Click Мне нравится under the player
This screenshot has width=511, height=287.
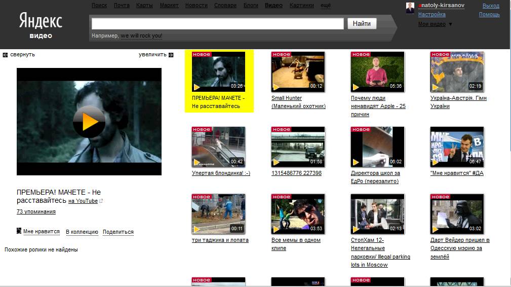click(x=42, y=231)
